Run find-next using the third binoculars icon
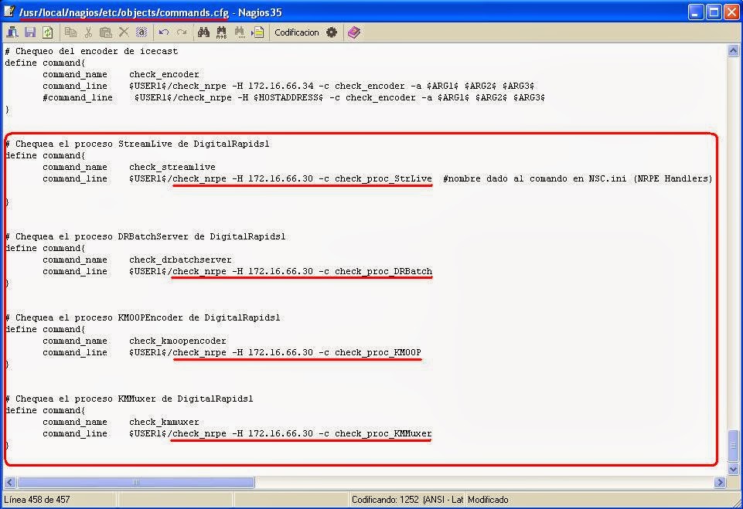Screen dimensions: 743x509 (x=241, y=32)
